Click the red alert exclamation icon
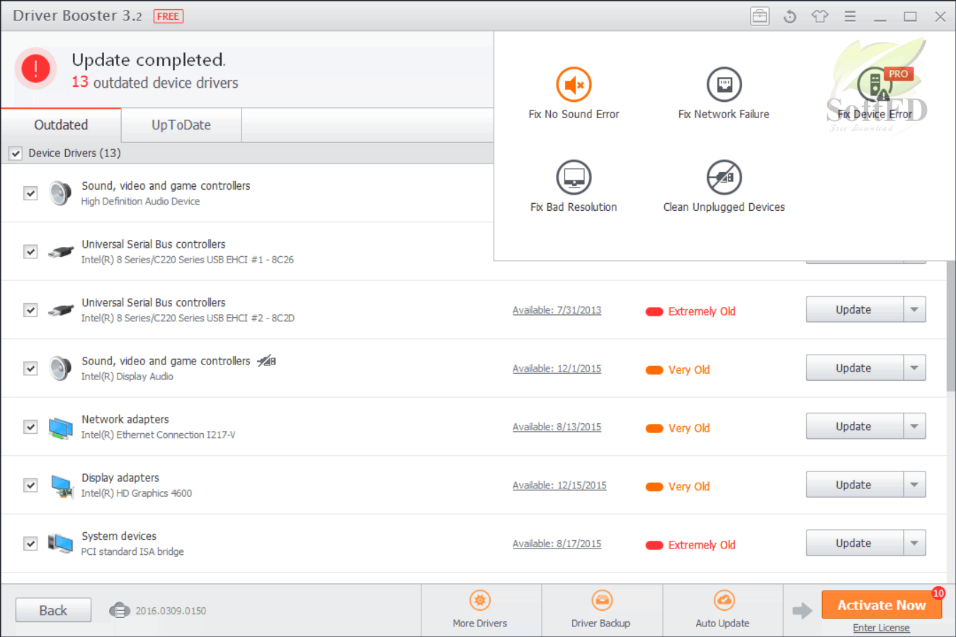The image size is (956, 637). tap(35, 69)
